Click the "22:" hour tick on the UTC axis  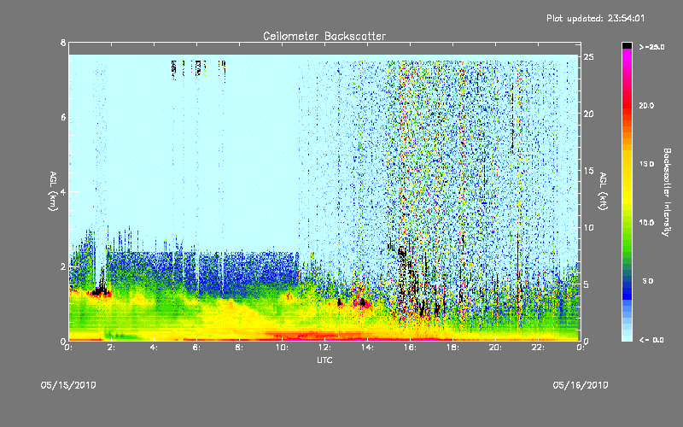pos(538,348)
